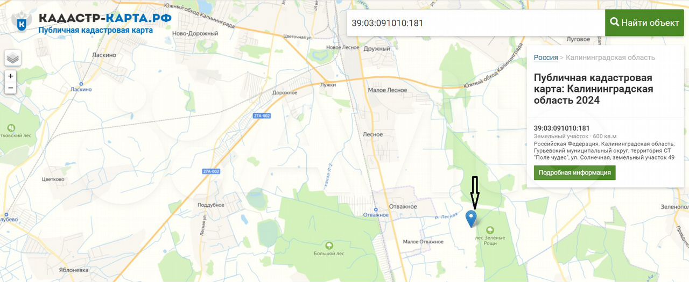Click the лес Зелёные Рощи tree icon
Screen dimensions: 689x282
490,230
